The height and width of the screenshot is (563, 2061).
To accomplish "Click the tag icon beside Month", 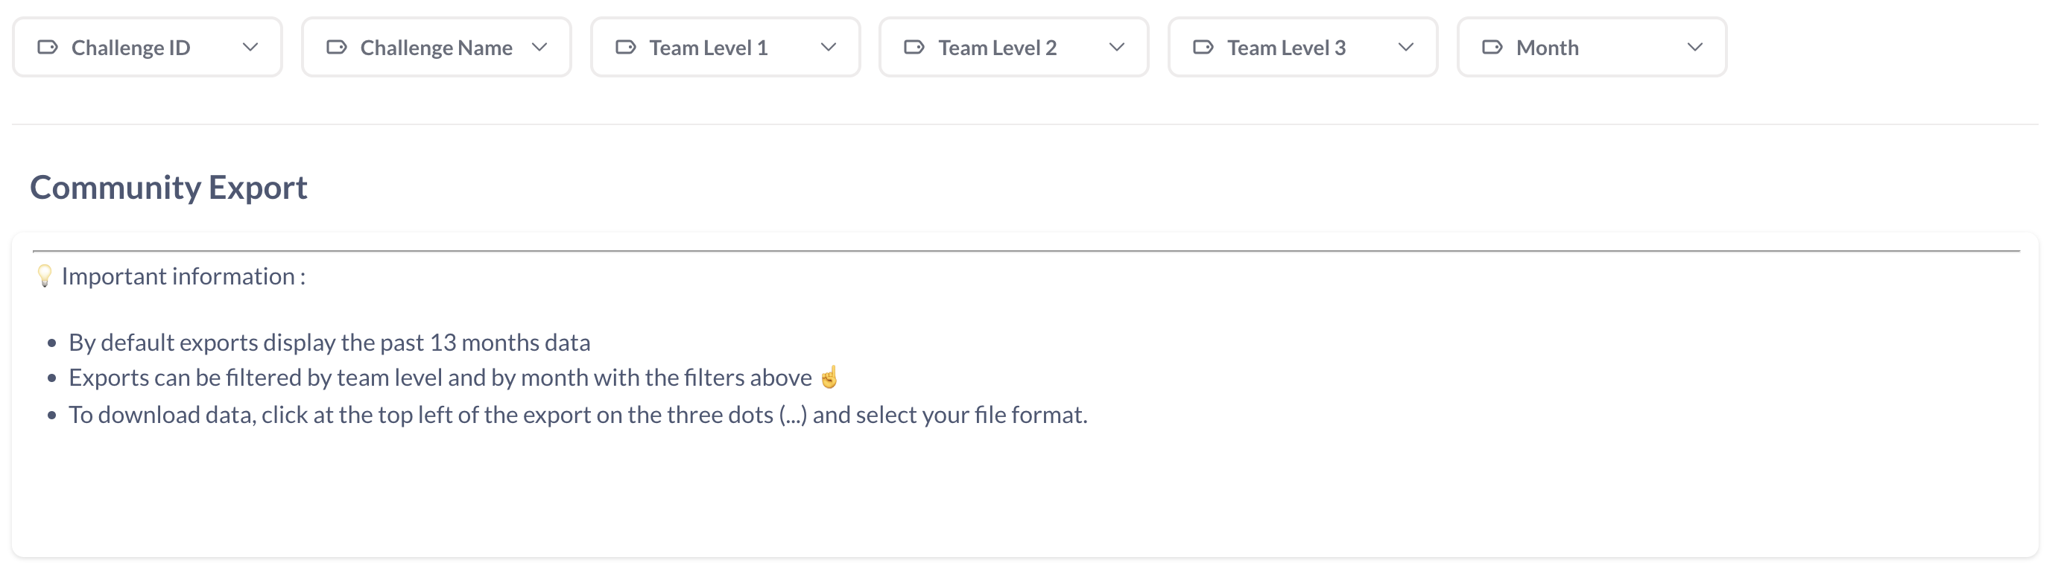I will point(1492,47).
